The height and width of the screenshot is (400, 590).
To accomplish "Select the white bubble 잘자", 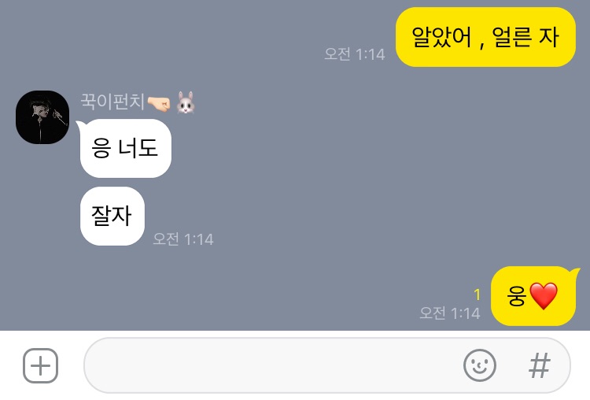I will [x=112, y=216].
